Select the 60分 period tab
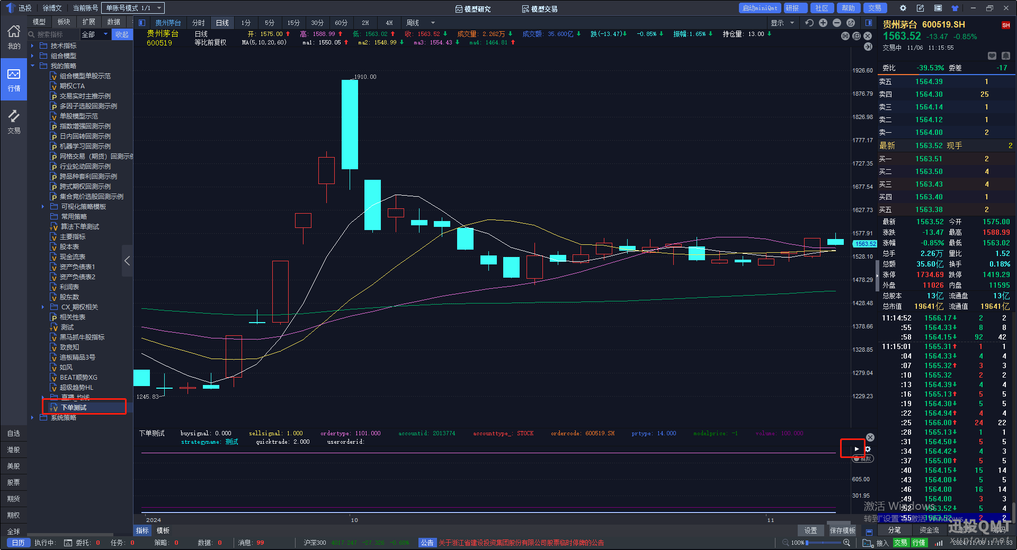This screenshot has width=1017, height=550. [x=341, y=23]
